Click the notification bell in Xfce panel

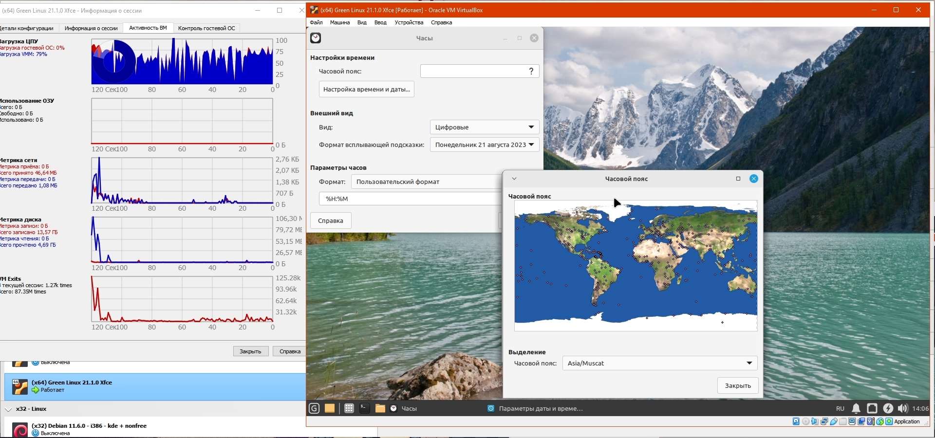click(x=856, y=408)
